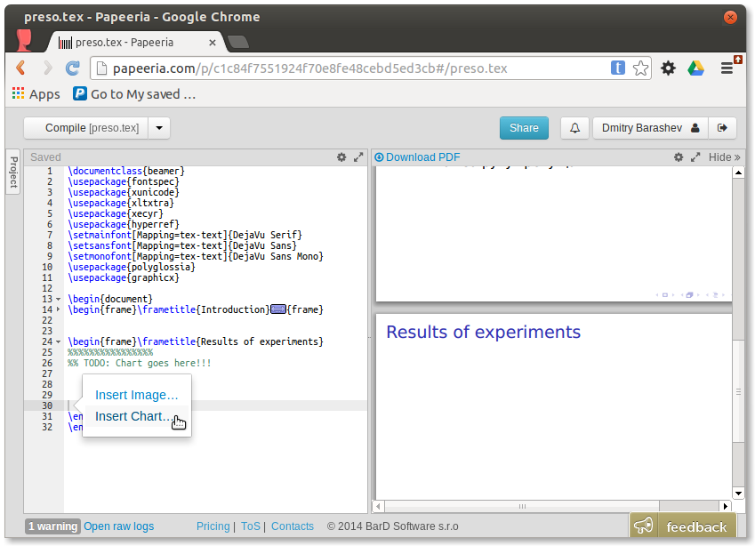Click the feedback button
The height and width of the screenshot is (546, 755).
coord(683,526)
